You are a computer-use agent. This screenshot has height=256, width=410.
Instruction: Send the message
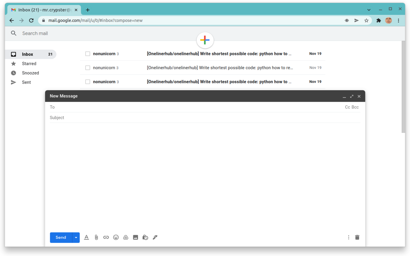click(61, 237)
